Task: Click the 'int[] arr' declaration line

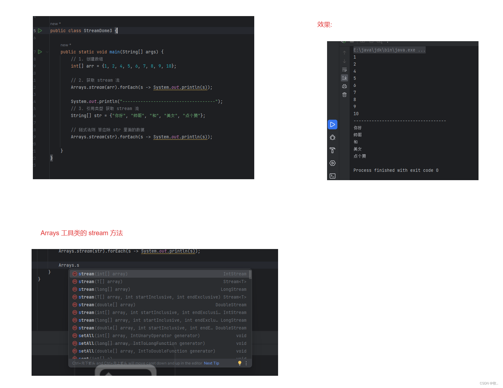Action: click(123, 66)
